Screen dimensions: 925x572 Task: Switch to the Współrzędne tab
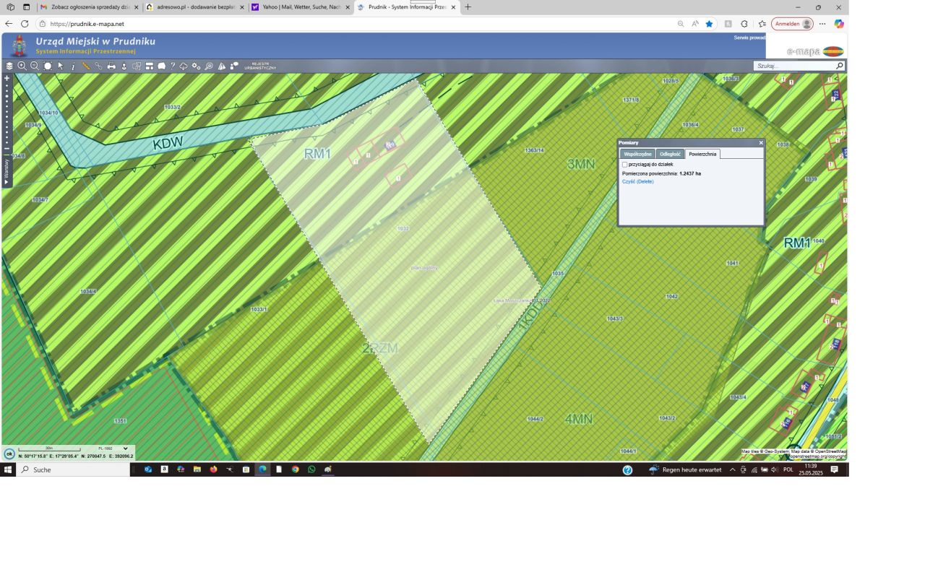point(637,154)
